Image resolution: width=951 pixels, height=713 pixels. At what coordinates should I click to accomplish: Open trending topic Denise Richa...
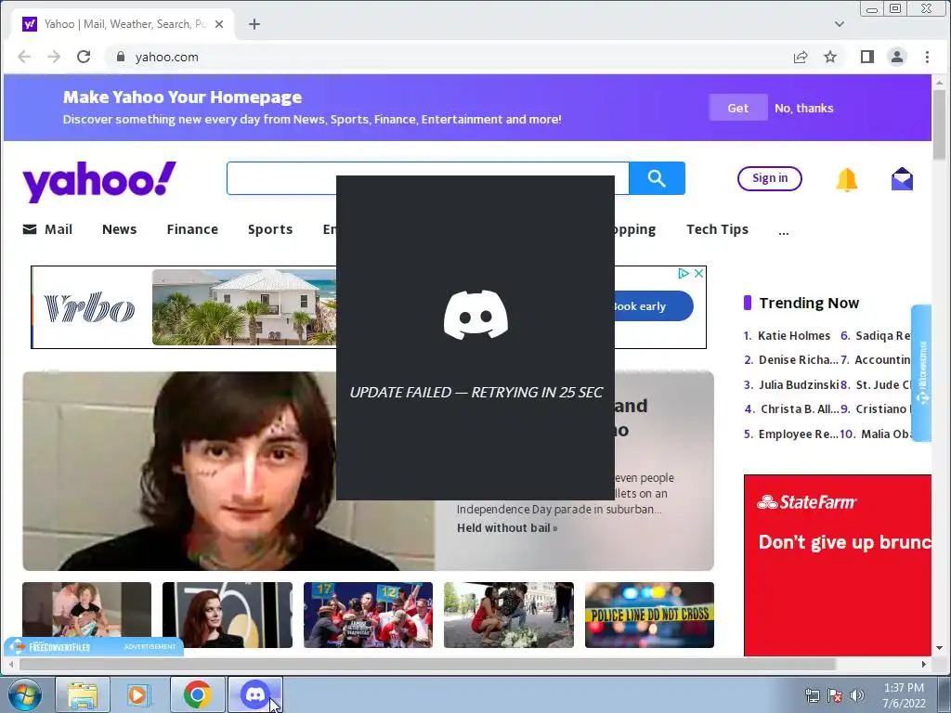(798, 360)
